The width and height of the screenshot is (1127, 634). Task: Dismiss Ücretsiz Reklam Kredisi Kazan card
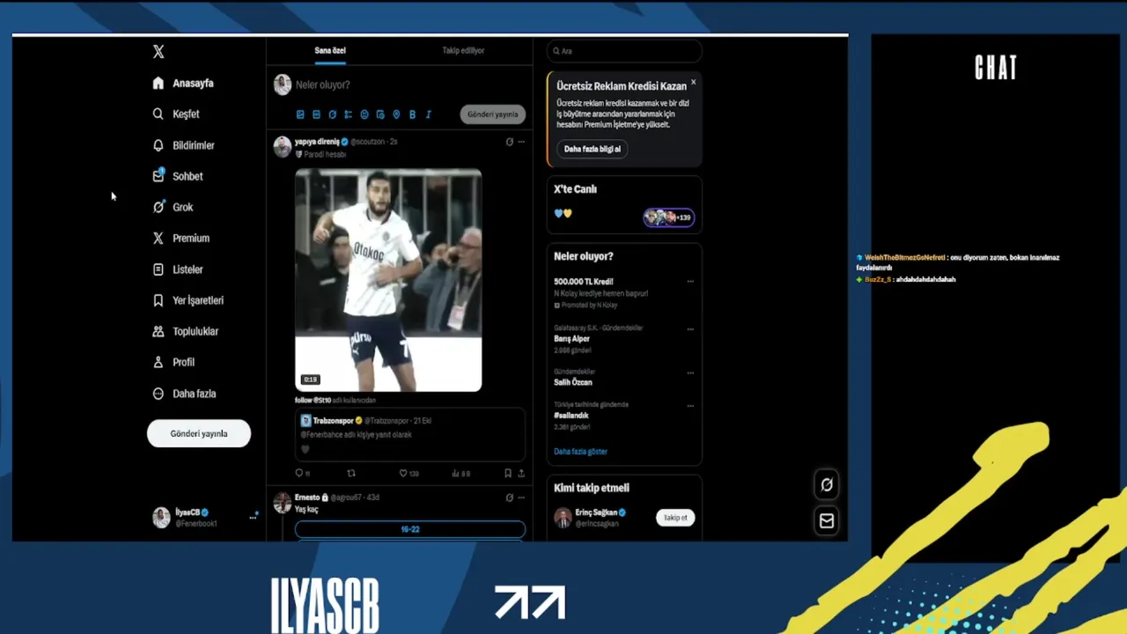point(693,82)
